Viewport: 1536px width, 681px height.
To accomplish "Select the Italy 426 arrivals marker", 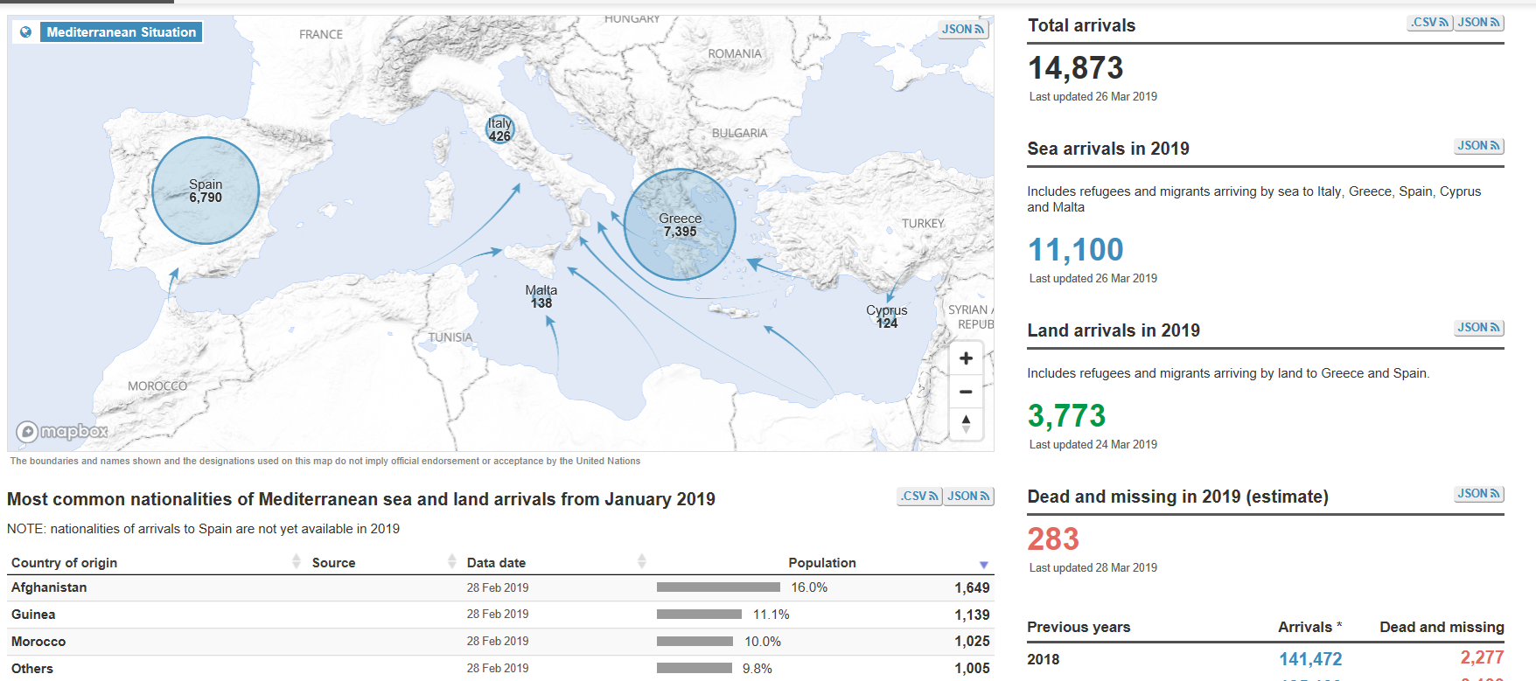I will 500,129.
